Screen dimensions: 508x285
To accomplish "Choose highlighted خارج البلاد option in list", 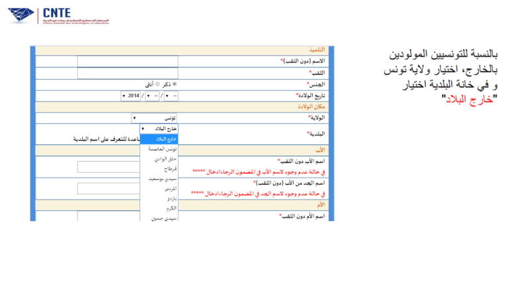I will pos(159,139).
